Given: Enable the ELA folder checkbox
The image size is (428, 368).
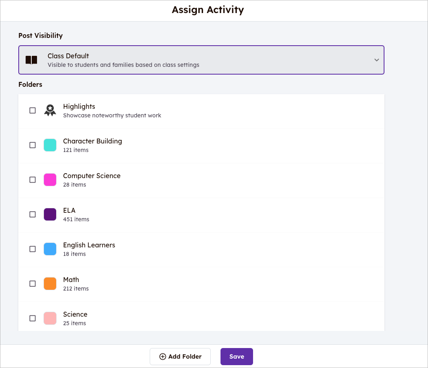Looking at the screenshot, I should coord(33,214).
